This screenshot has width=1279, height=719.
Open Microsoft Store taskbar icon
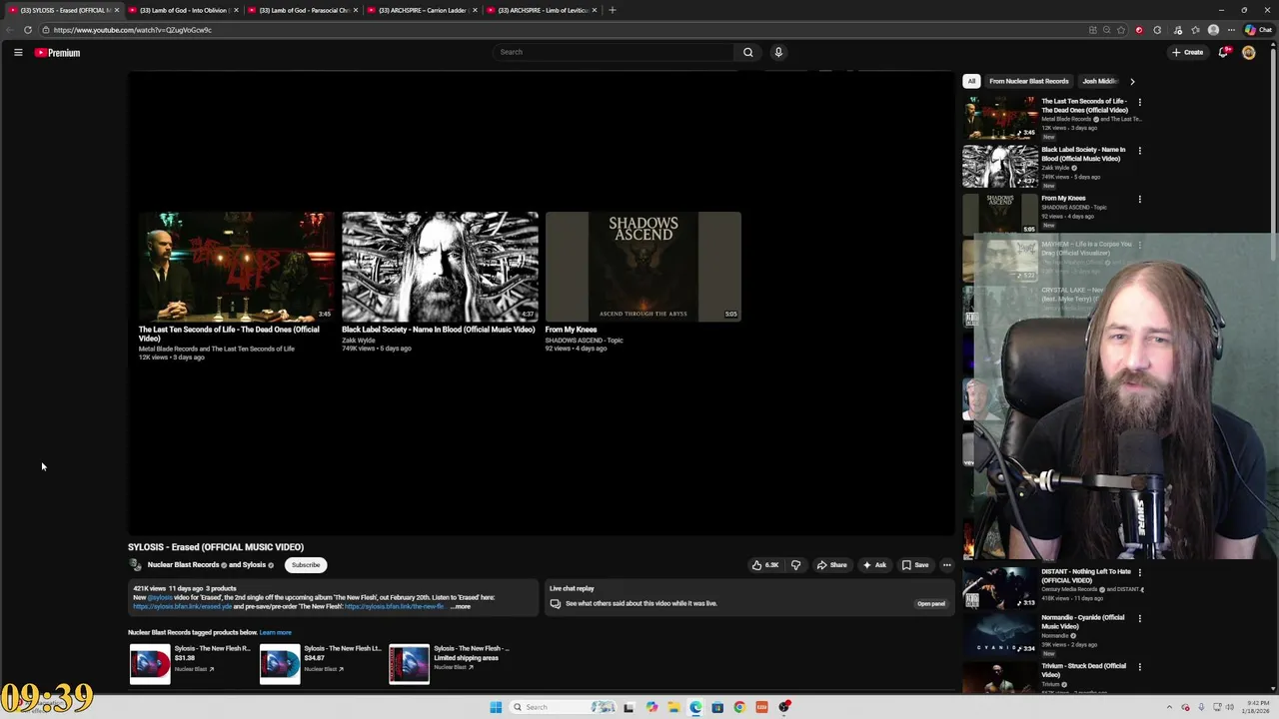pyautogui.click(x=717, y=707)
